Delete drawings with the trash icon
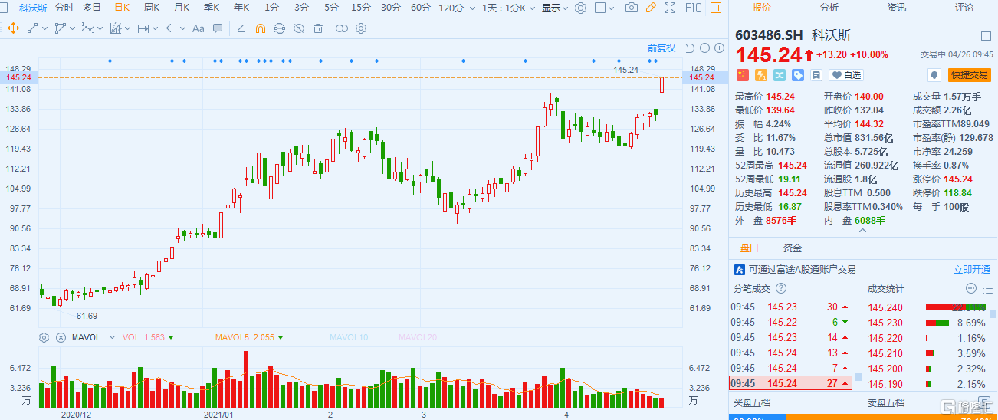 coord(319,29)
